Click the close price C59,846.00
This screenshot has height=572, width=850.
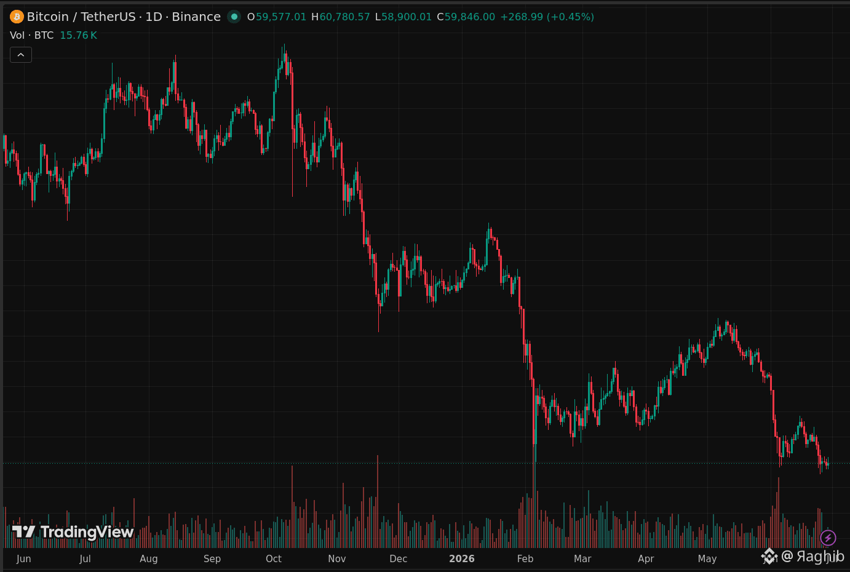point(466,17)
